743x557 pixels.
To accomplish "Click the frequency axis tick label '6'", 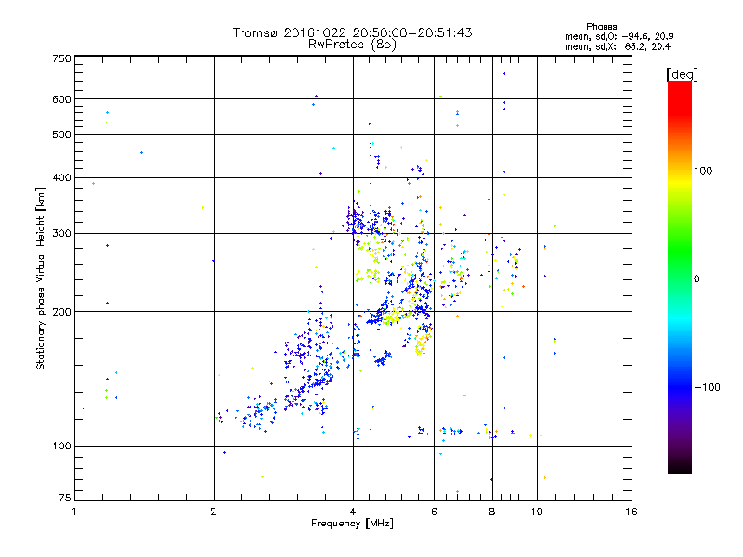I will coord(434,512).
